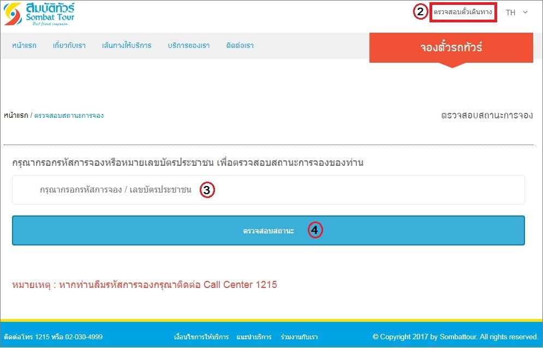Click the Sombat Tour logo

tap(39, 14)
